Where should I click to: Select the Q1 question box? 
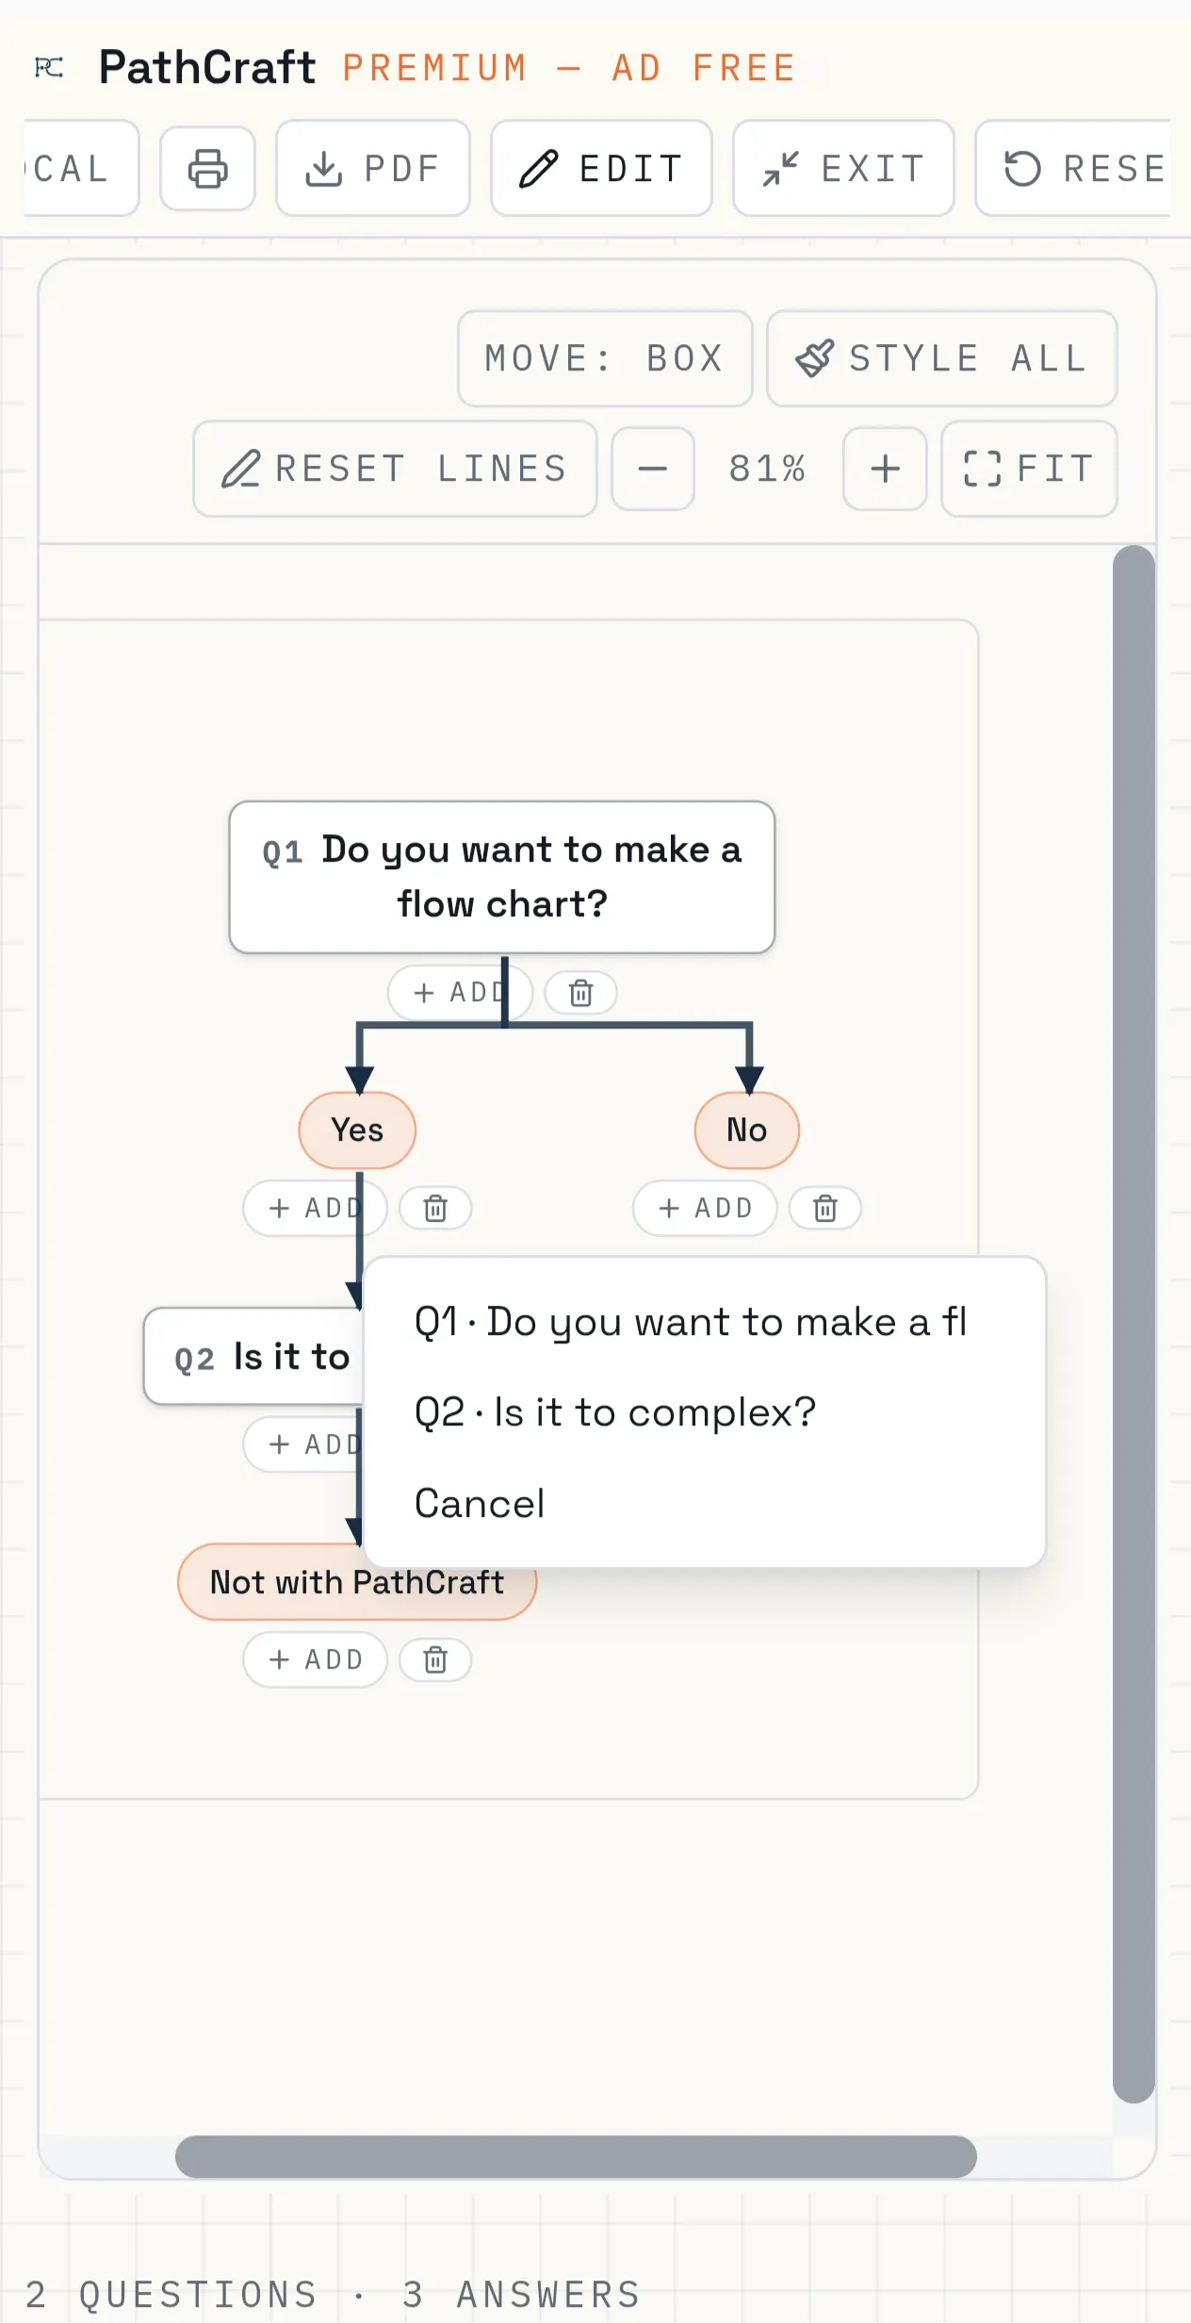(x=502, y=877)
